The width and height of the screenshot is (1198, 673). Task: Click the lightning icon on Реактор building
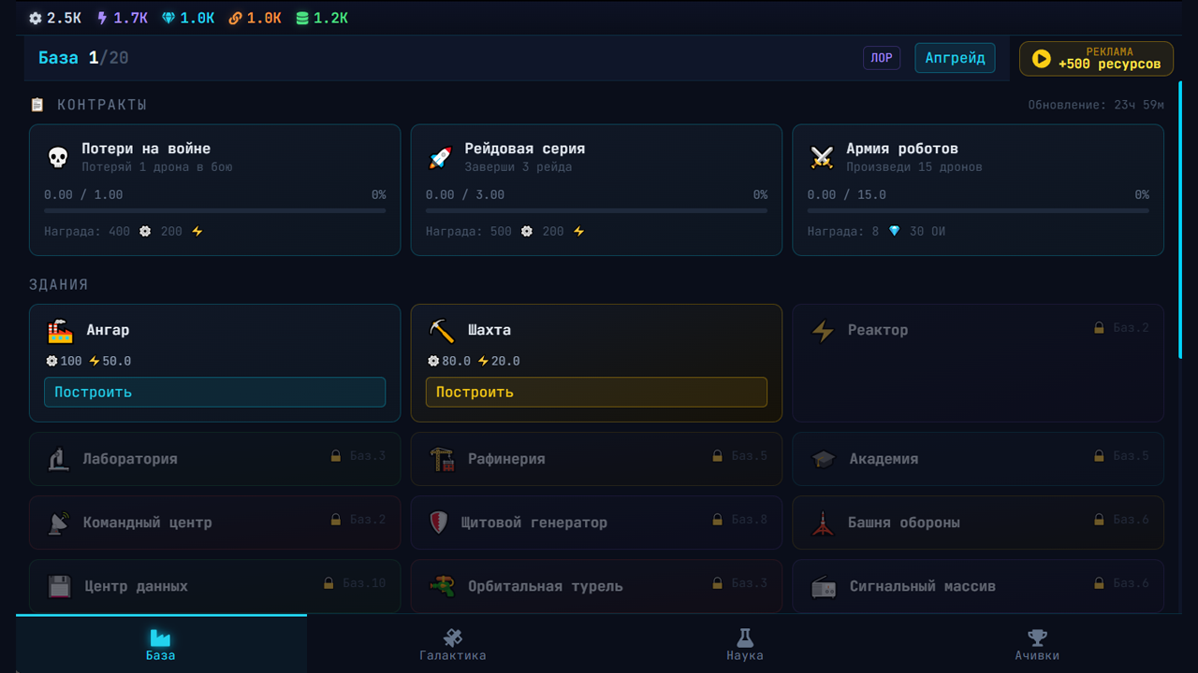pos(824,329)
